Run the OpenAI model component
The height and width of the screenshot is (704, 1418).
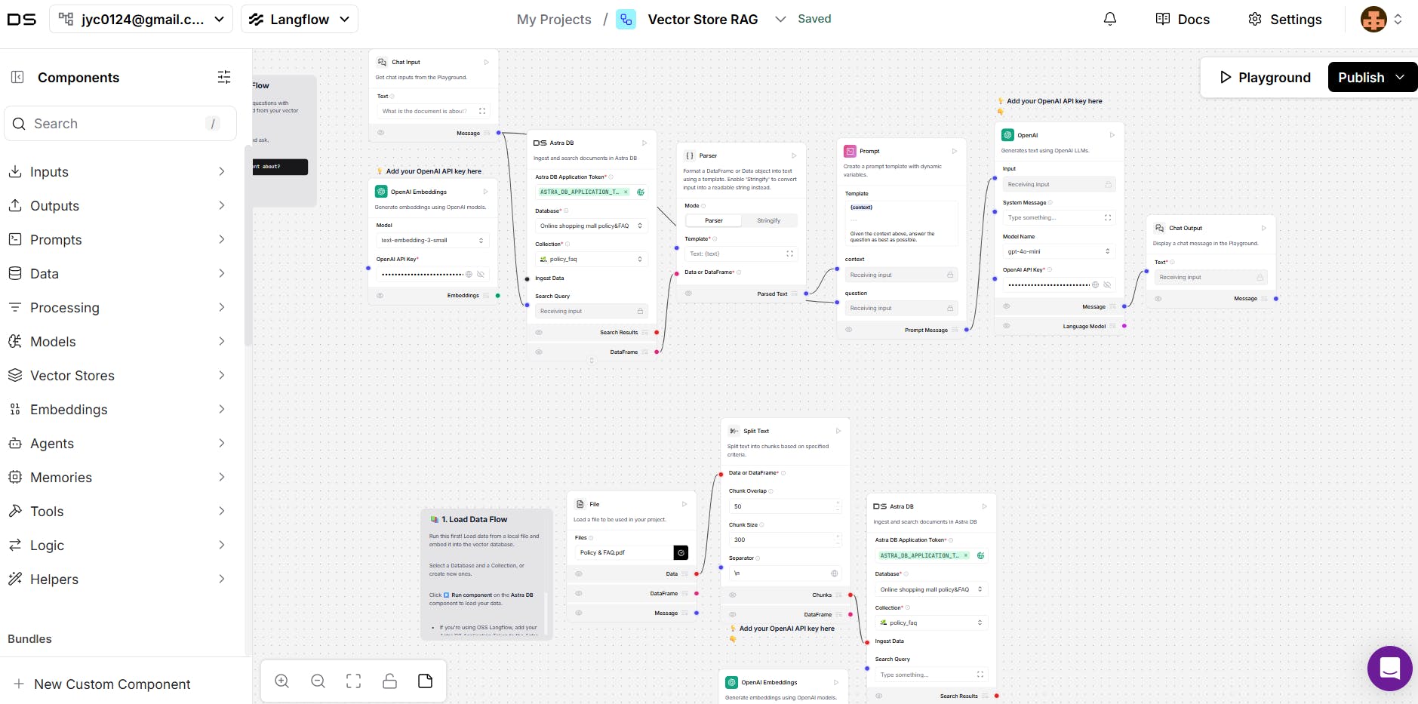pos(1112,135)
